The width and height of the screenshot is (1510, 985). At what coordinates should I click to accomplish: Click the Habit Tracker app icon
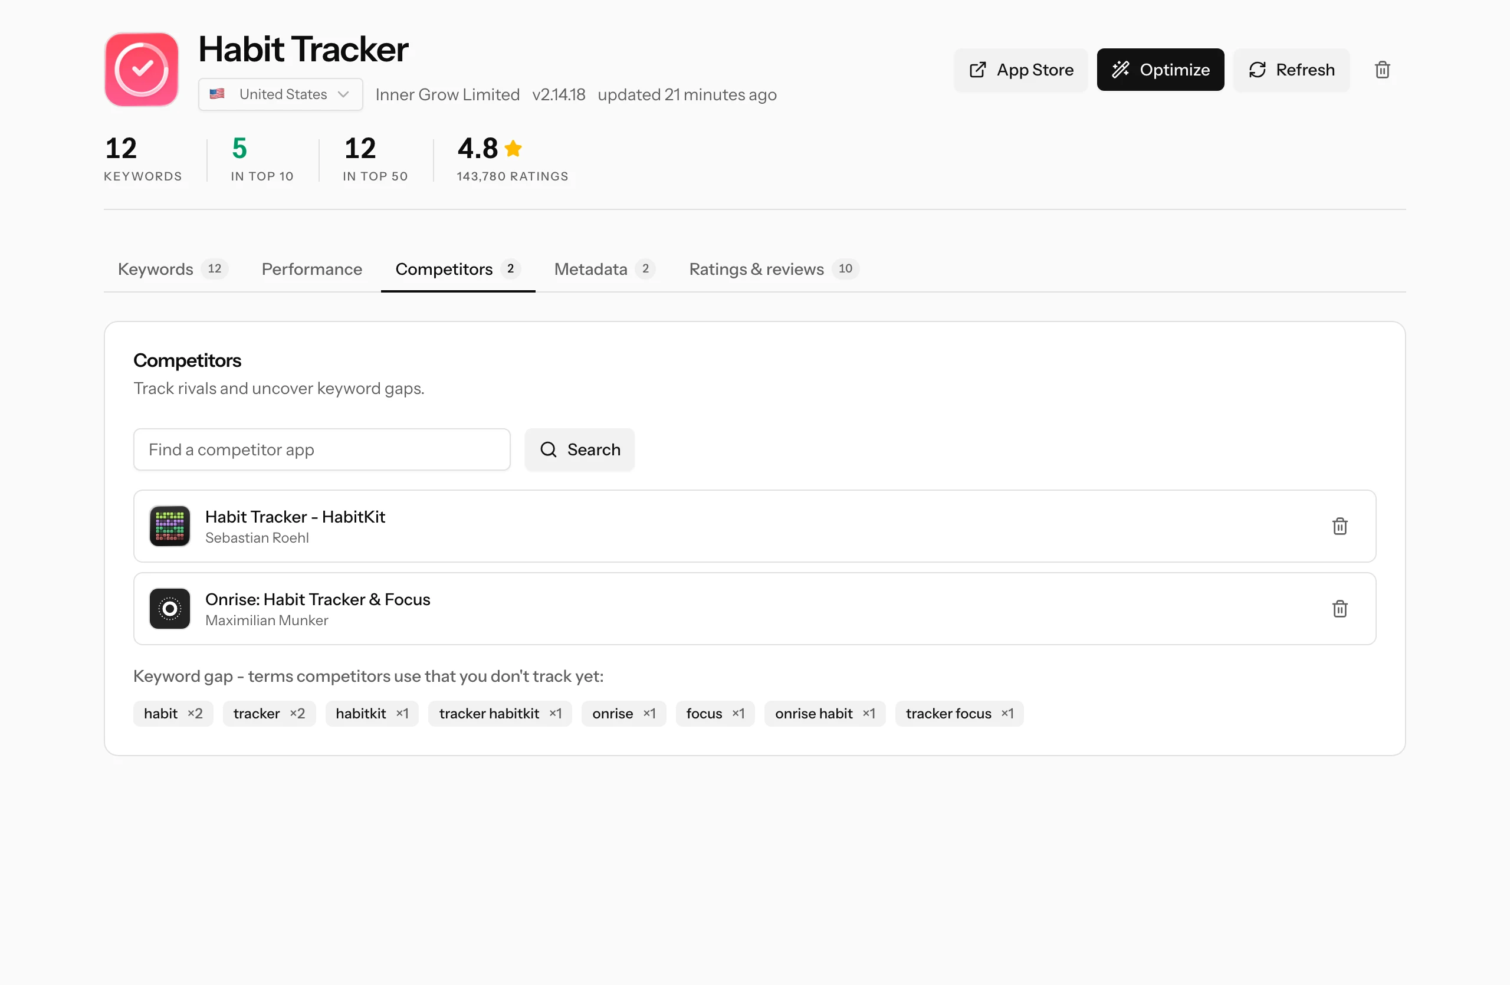[x=142, y=69]
